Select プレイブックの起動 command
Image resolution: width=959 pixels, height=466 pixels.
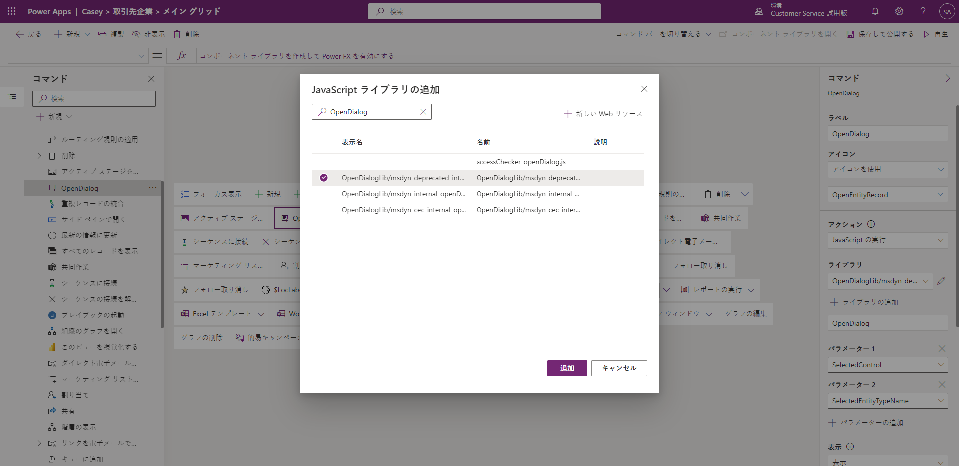pyautogui.click(x=94, y=315)
